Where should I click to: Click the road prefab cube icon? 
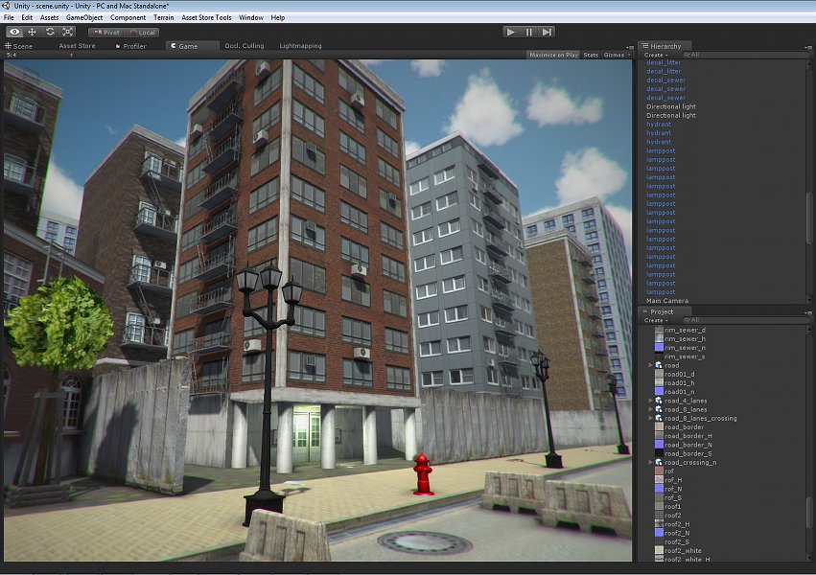click(x=659, y=365)
